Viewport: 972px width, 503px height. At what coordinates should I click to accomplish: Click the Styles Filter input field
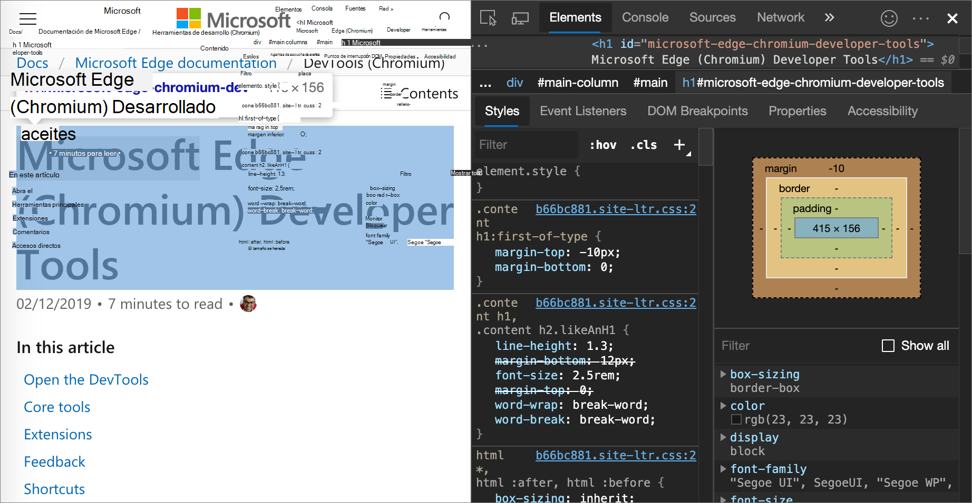pos(527,145)
